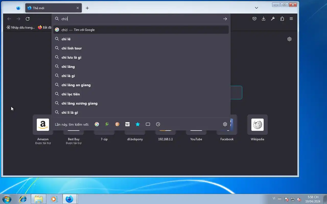
Task: Select suggestion "chi lê"
Action: (141, 39)
